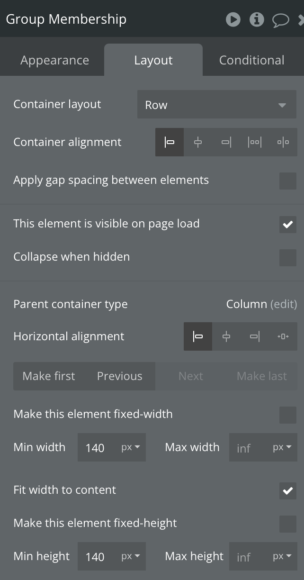Enable Collapse when hidden

[x=287, y=257]
